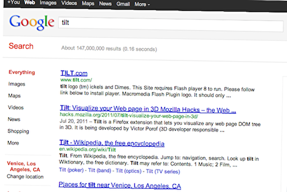Open the Tilt (optics) sublink
The height and width of the screenshot is (192, 287).
click(x=128, y=171)
